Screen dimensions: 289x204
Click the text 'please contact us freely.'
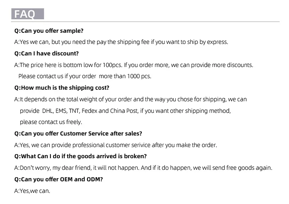51,122
